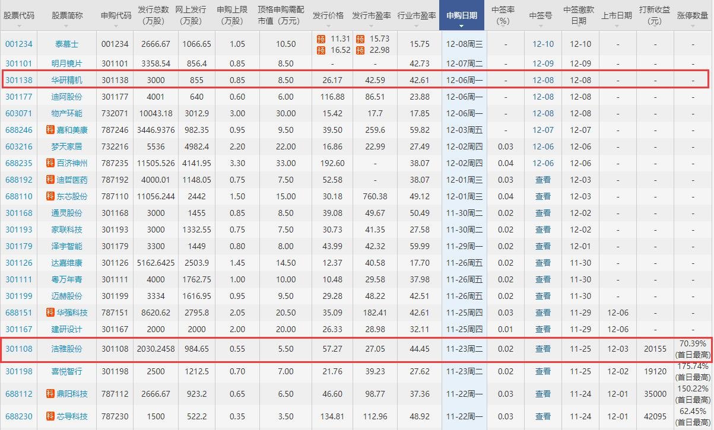This screenshot has width=714, height=430.
Task: Sort by the 中签率(%) column header
Action: tap(503, 15)
